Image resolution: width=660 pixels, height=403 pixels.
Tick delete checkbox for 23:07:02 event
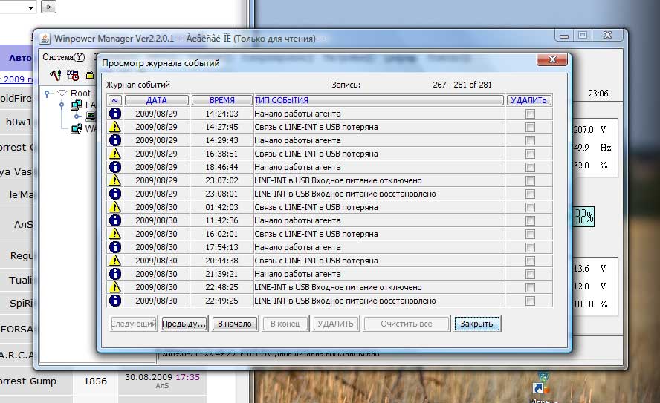pyautogui.click(x=530, y=180)
